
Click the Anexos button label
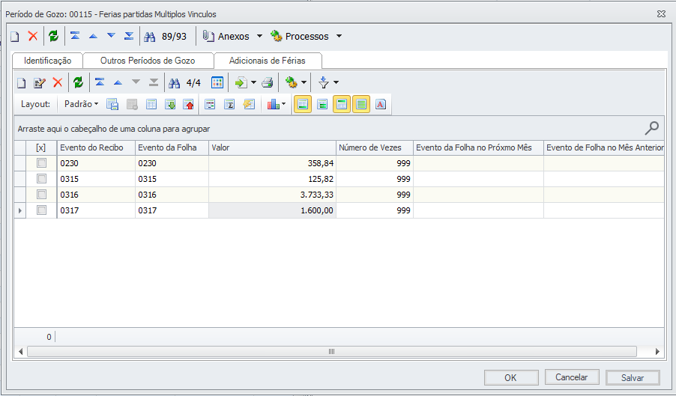point(234,37)
